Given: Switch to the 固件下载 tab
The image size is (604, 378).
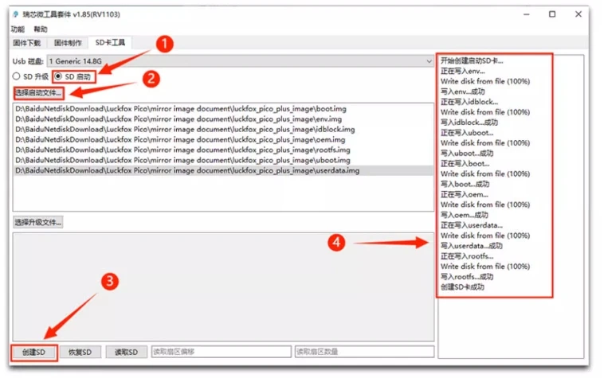Looking at the screenshot, I should coord(29,43).
